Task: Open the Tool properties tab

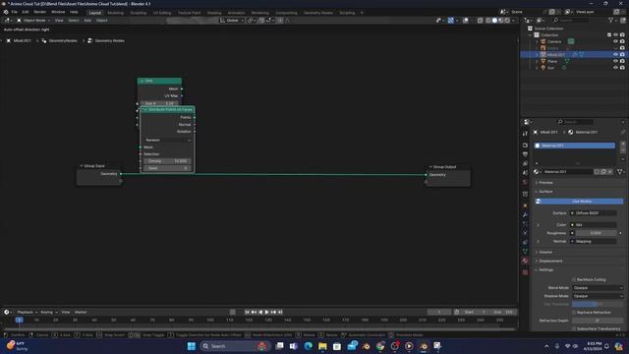Action: 525,134
